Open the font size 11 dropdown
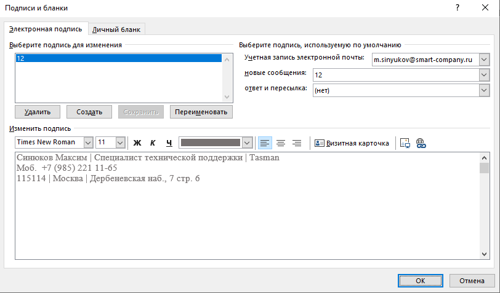Viewport: 500px width, 293px height. coord(120,143)
